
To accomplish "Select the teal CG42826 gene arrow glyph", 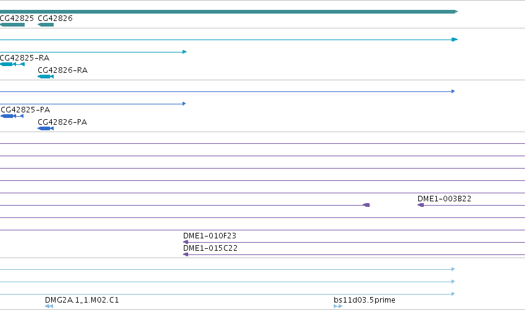I will 46,25.
